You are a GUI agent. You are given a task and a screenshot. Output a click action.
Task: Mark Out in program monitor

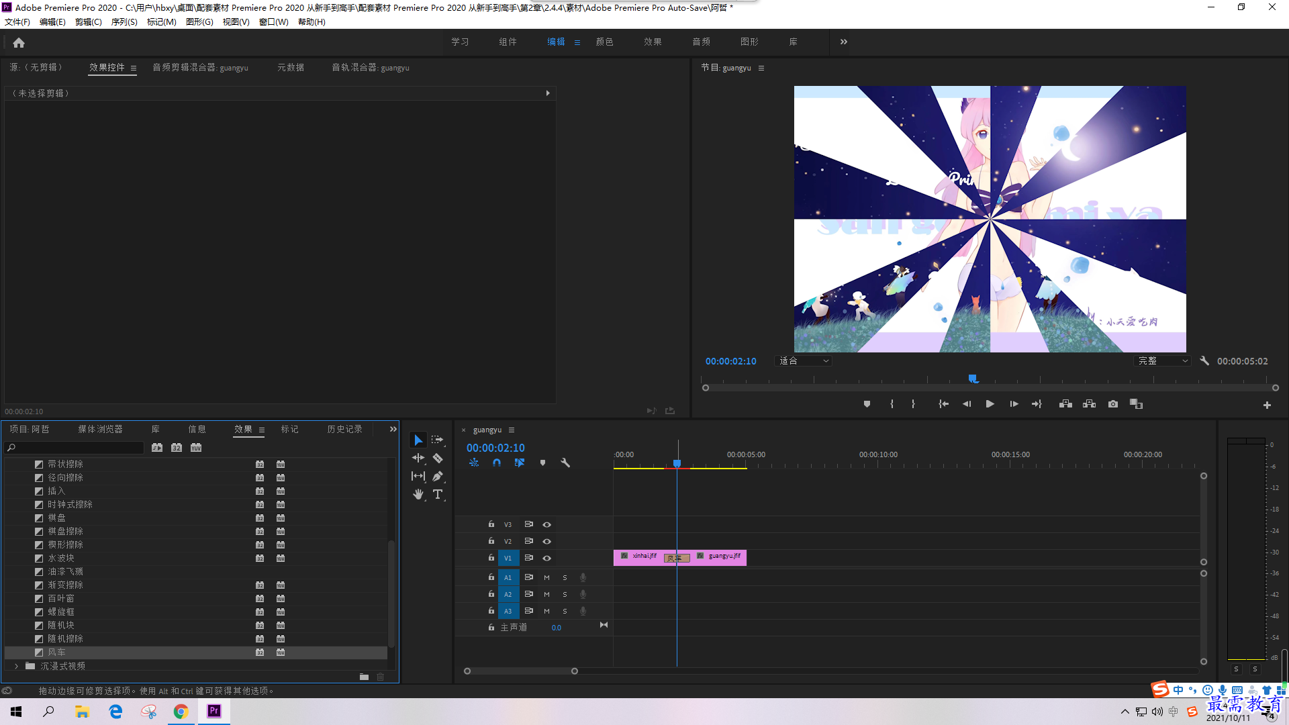pos(913,404)
